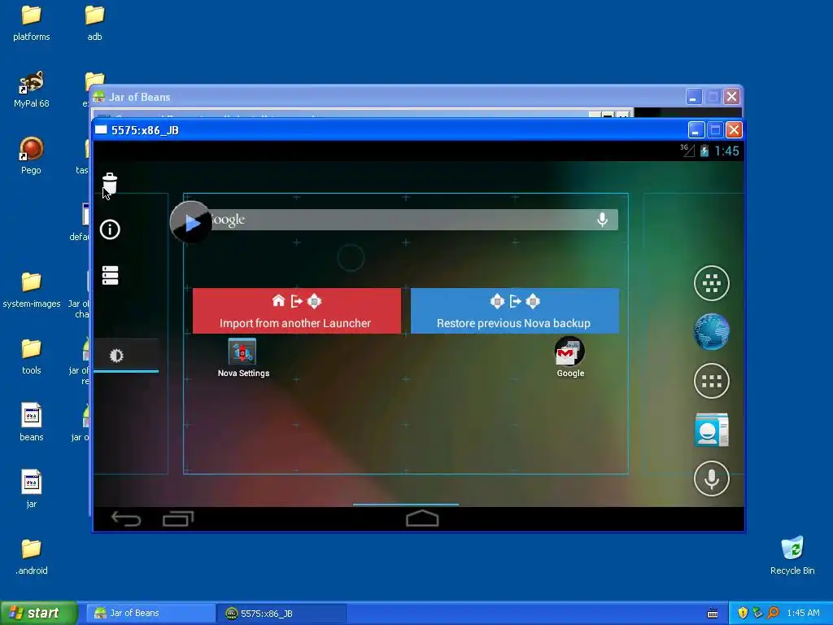Tap the Android home button
The height and width of the screenshot is (625, 833).
tap(422, 518)
